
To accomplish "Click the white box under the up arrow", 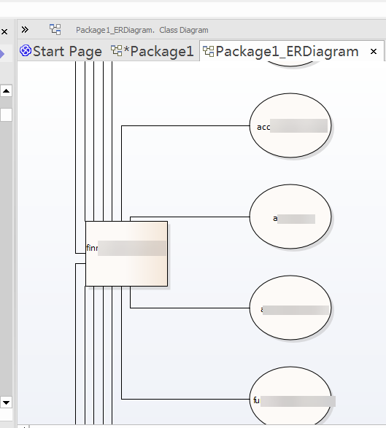I will tap(6, 115).
